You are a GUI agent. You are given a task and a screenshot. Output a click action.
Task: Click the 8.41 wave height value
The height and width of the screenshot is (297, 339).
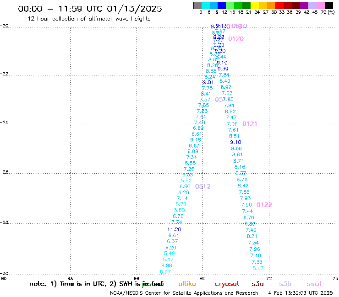206,94
